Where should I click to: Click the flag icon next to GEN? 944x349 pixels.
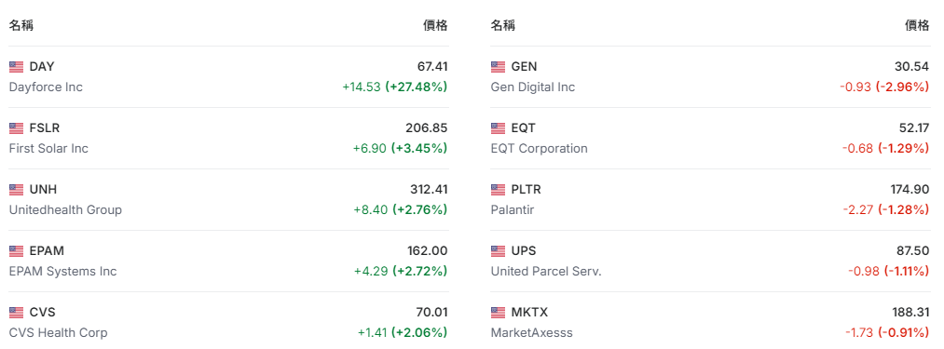498,67
